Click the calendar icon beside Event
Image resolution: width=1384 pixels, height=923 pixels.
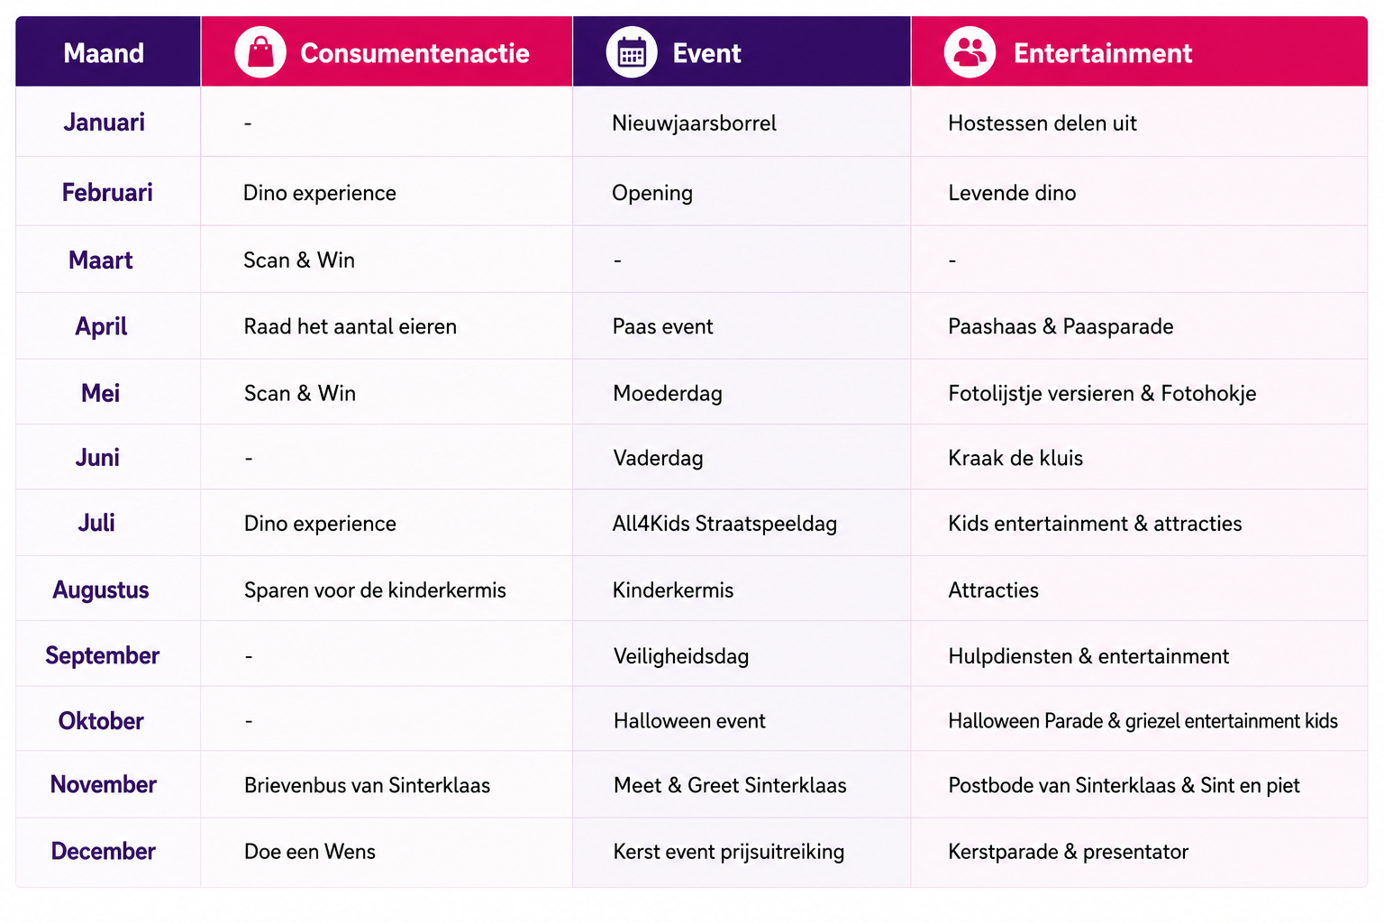click(632, 52)
